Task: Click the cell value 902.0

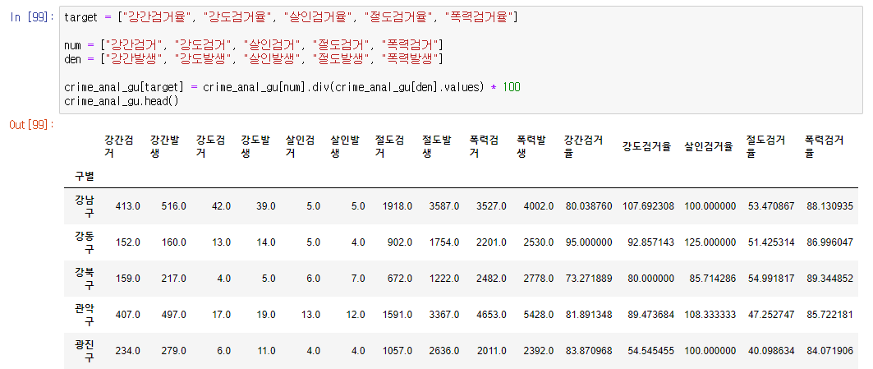Action: tap(398, 242)
